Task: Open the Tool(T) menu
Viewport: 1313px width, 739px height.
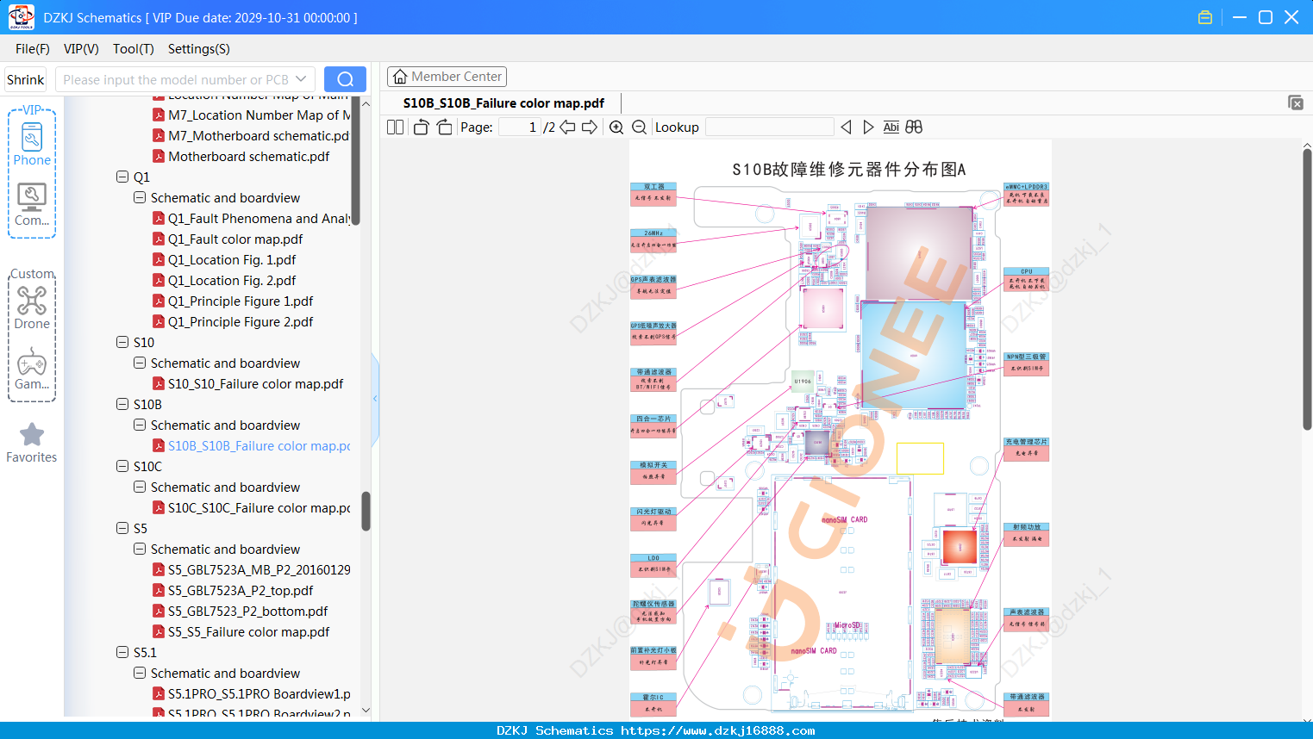Action: [134, 49]
